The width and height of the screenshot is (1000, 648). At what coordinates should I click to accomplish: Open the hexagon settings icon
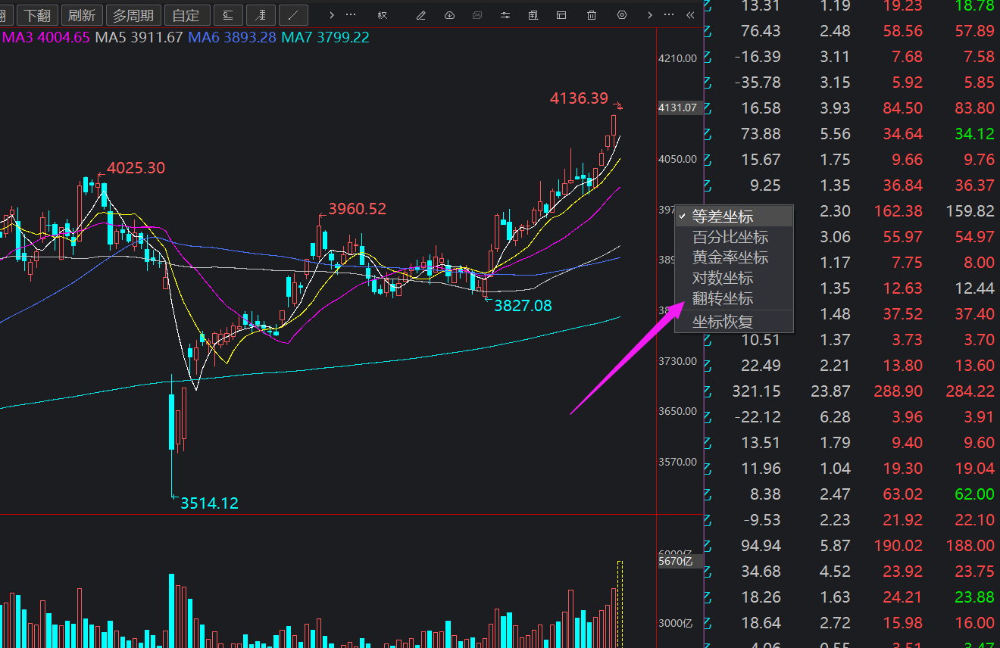point(622,15)
